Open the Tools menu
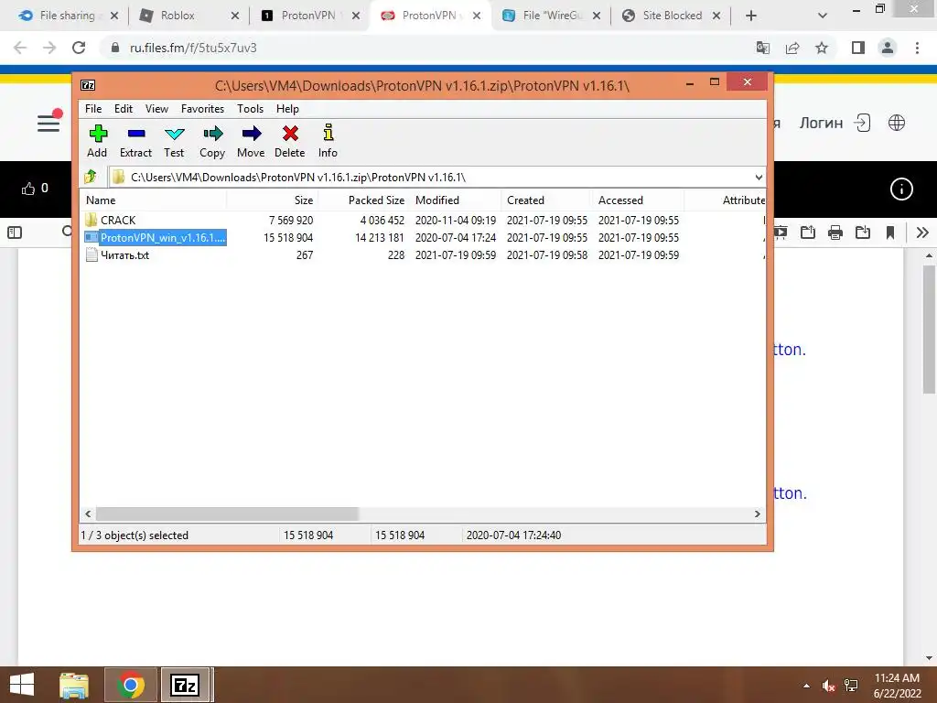The image size is (937, 703). tap(250, 109)
